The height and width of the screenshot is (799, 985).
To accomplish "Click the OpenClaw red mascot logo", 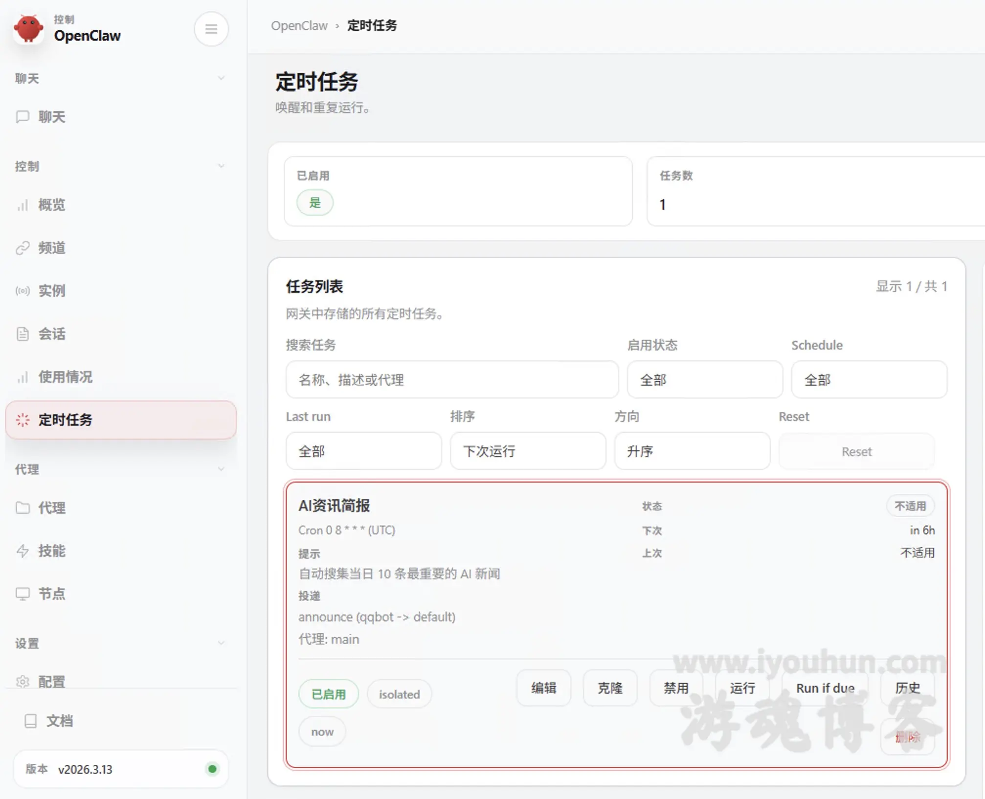I will pyautogui.click(x=28, y=29).
